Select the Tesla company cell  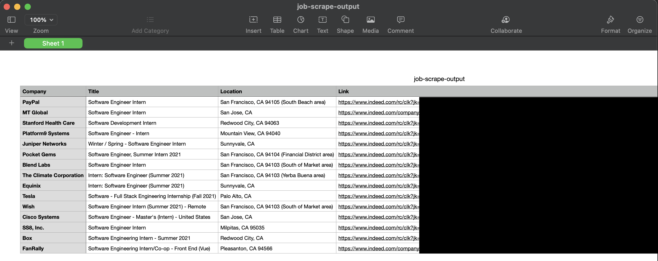pyautogui.click(x=53, y=196)
